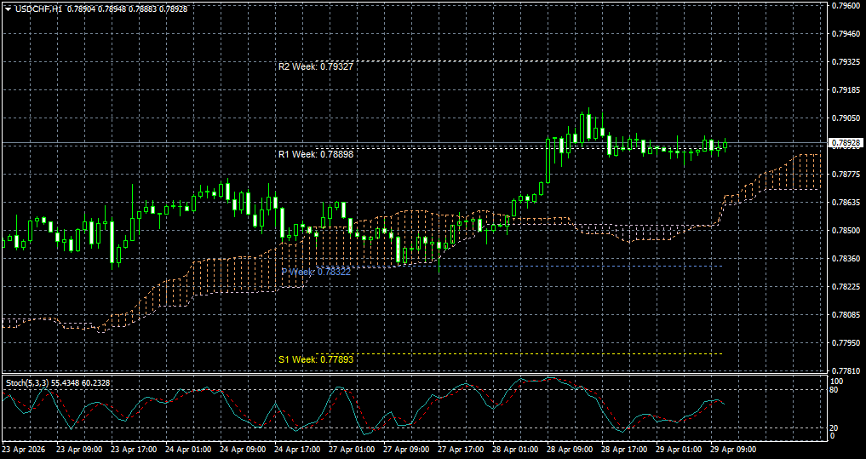Select the P Week: 0.78322 pivot label
Screen dimensions: 866x459
click(x=315, y=272)
